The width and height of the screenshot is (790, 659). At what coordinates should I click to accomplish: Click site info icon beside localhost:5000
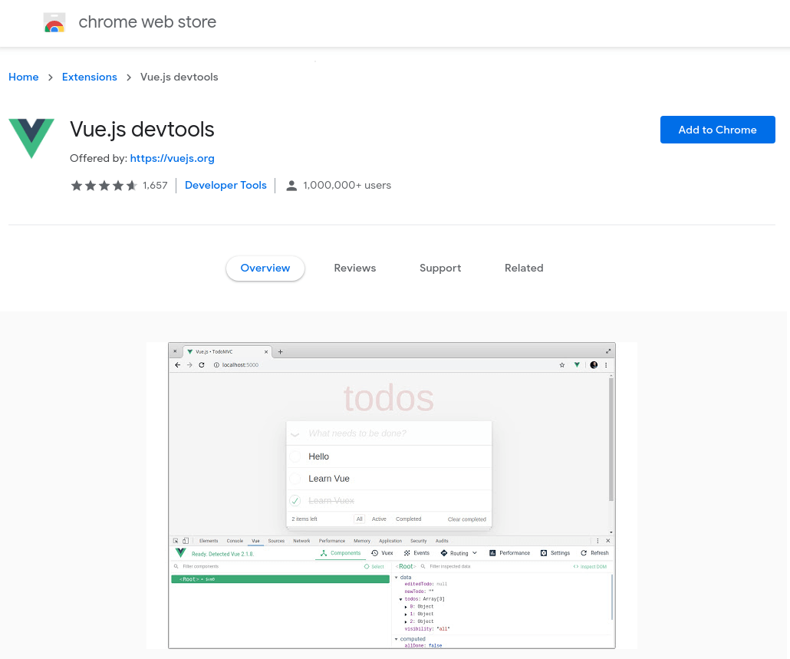click(x=216, y=364)
